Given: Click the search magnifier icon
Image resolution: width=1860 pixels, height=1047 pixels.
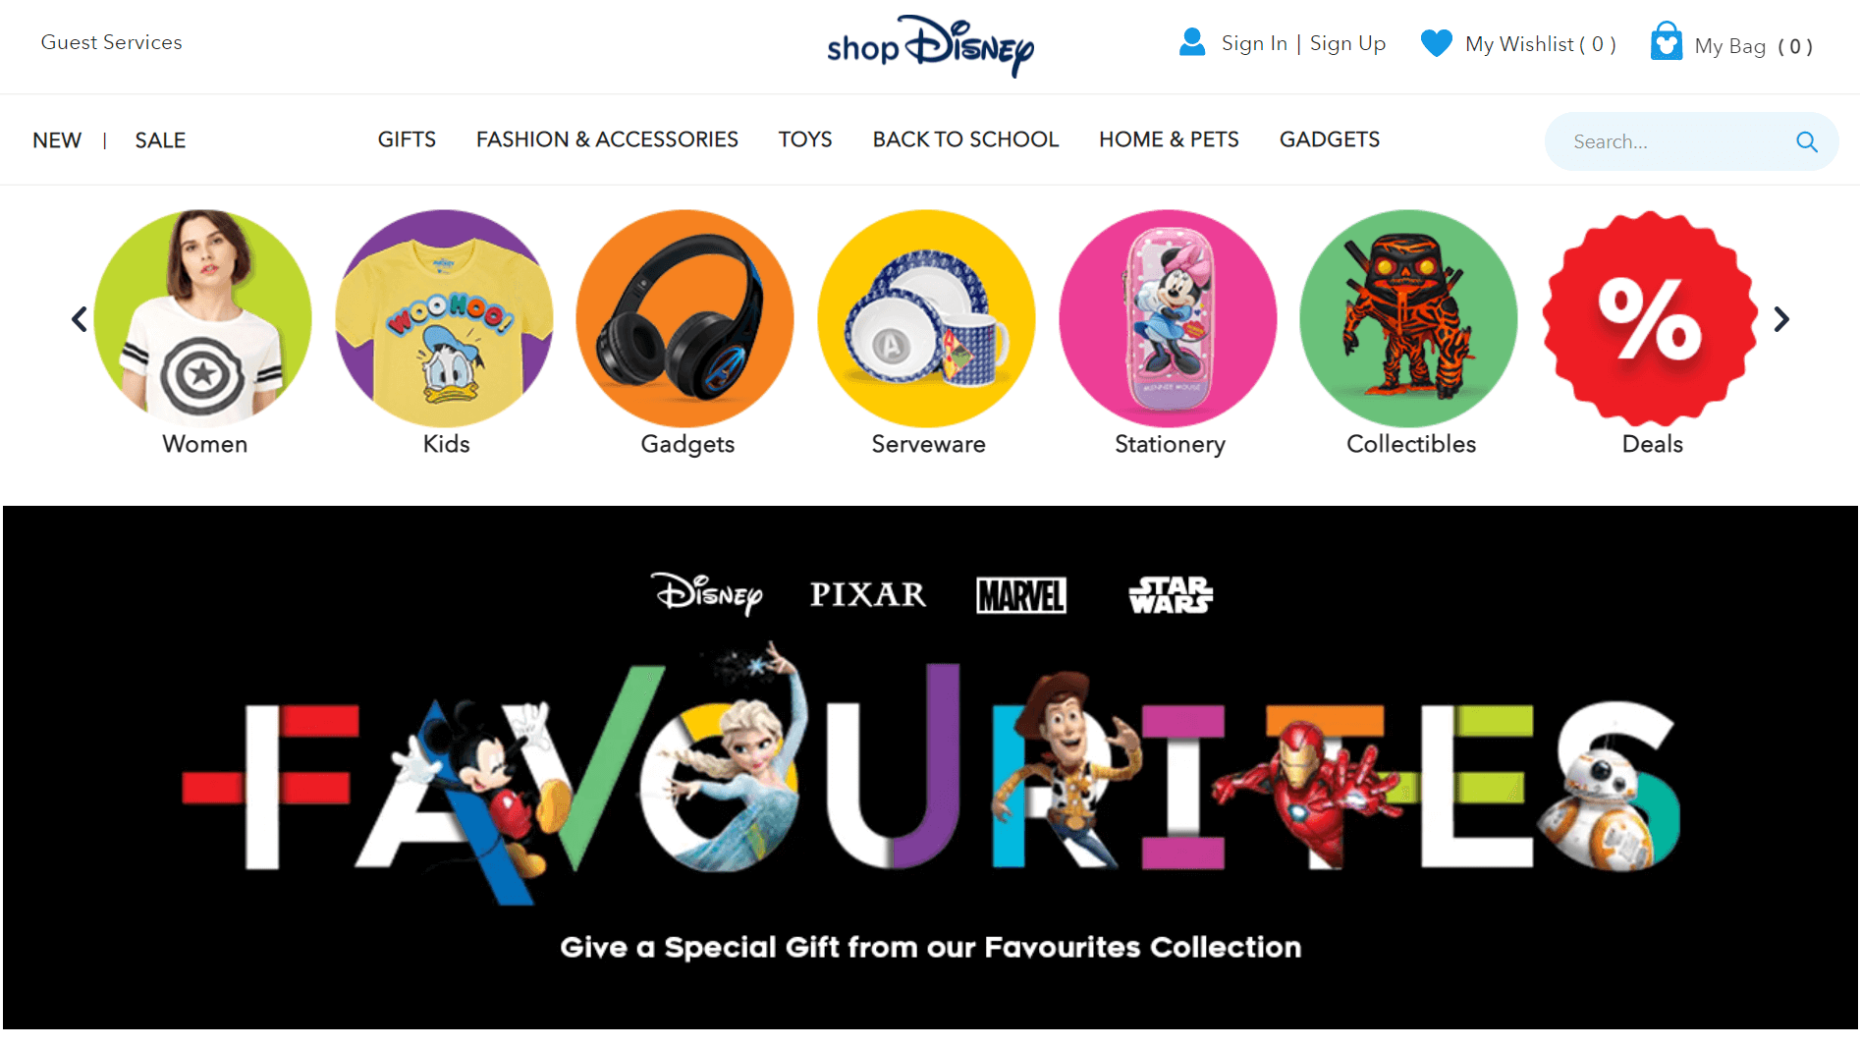Looking at the screenshot, I should [x=1806, y=141].
